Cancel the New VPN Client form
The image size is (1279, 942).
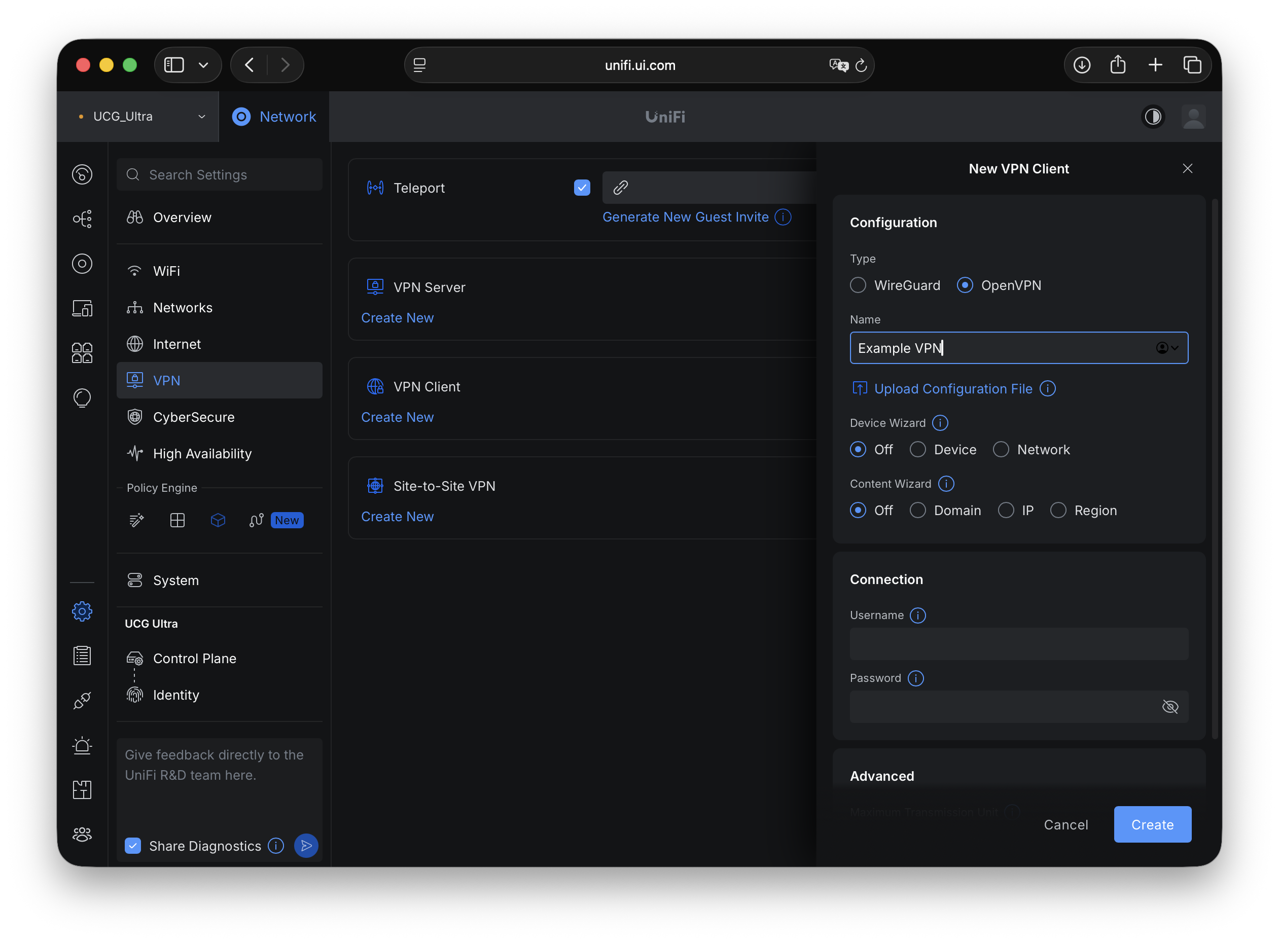point(1065,824)
